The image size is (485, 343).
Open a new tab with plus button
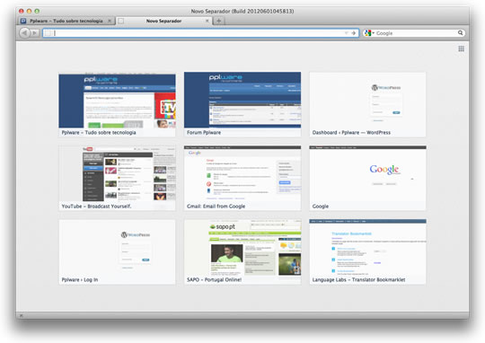[x=218, y=21]
